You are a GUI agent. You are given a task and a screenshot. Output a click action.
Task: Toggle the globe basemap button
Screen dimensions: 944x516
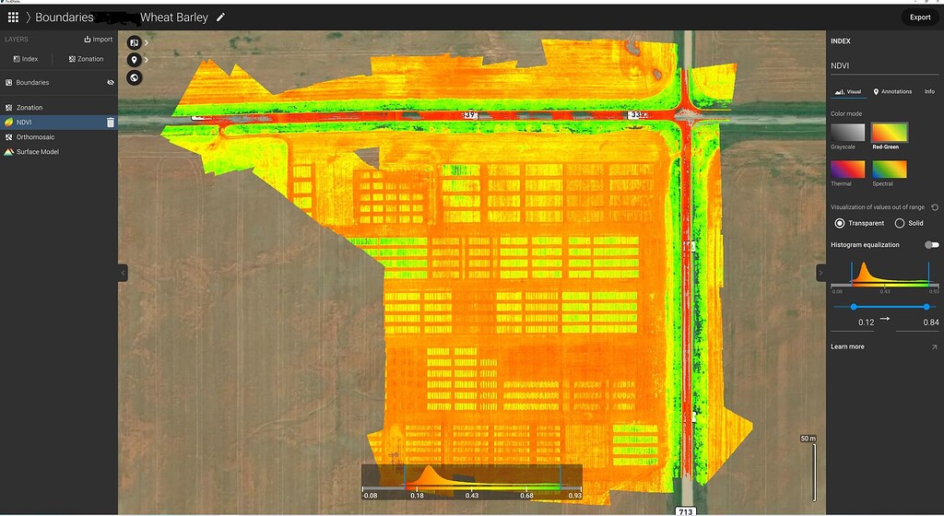[x=135, y=77]
